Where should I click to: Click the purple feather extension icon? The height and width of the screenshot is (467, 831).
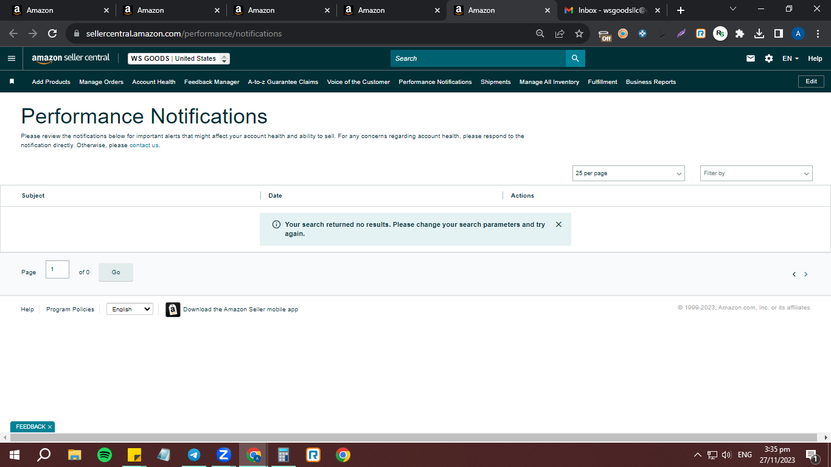tap(681, 33)
